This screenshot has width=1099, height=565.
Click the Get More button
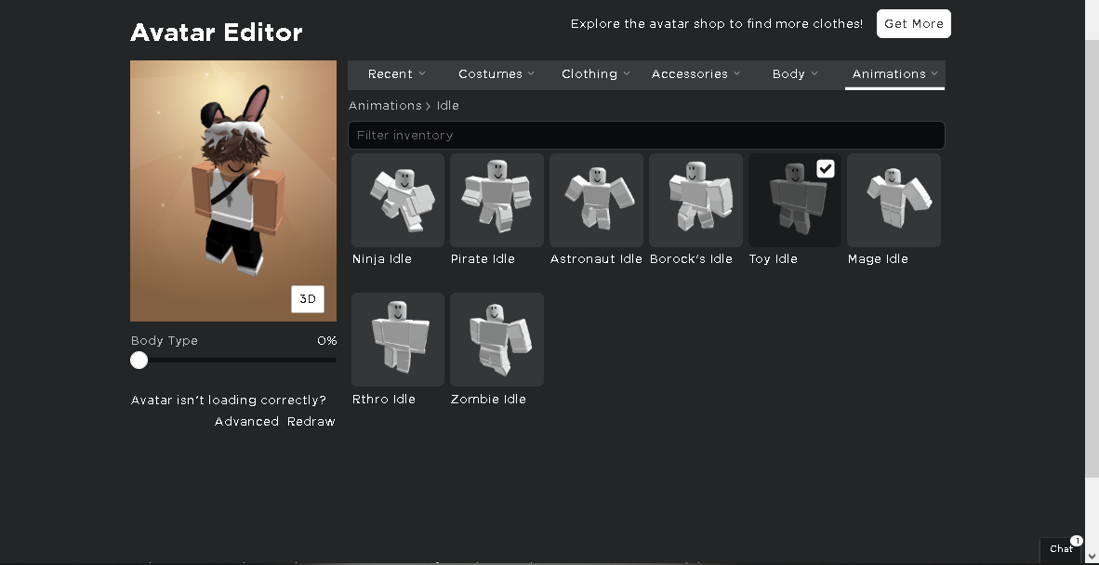pos(914,24)
